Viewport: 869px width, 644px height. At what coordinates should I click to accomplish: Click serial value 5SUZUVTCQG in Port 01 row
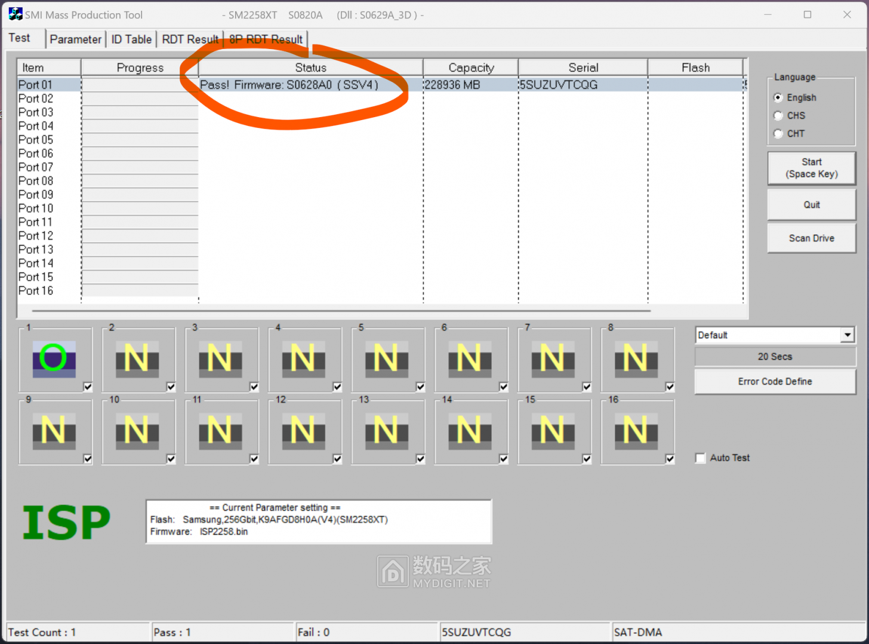tap(559, 85)
